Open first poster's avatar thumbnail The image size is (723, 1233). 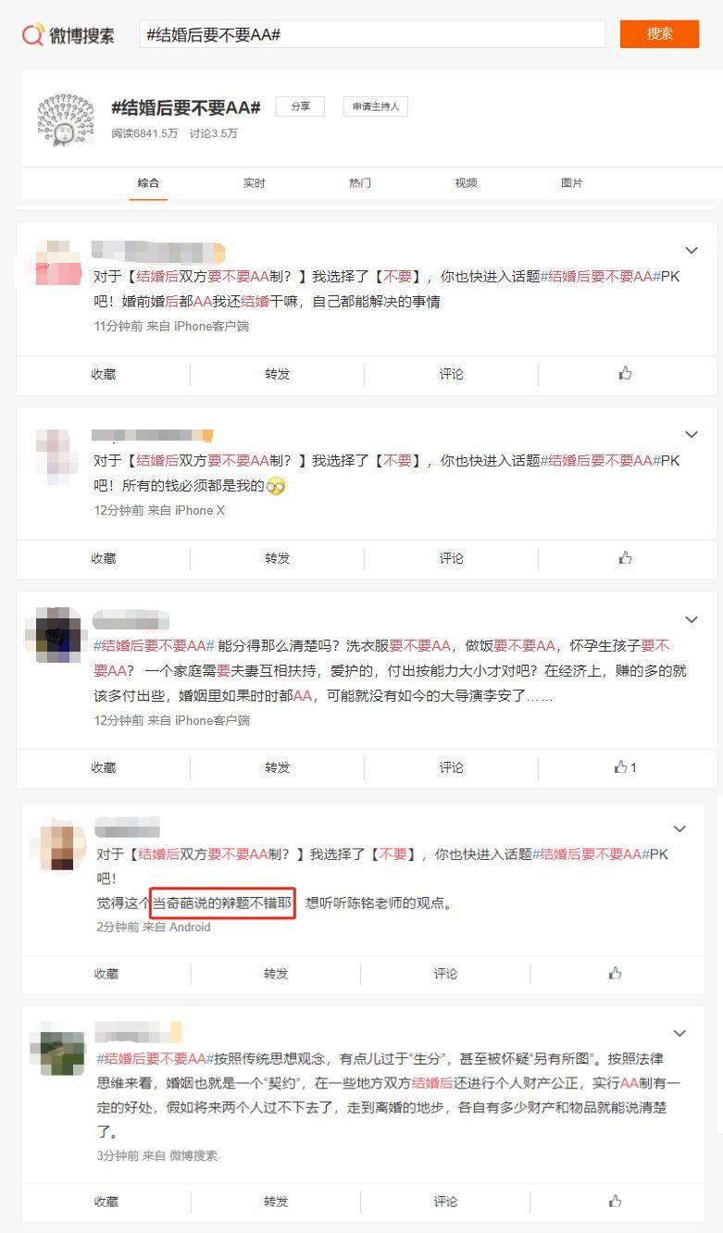(x=58, y=264)
